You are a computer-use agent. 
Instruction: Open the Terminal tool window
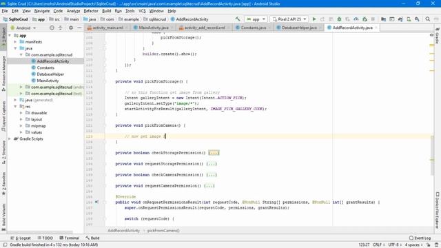click(69, 238)
